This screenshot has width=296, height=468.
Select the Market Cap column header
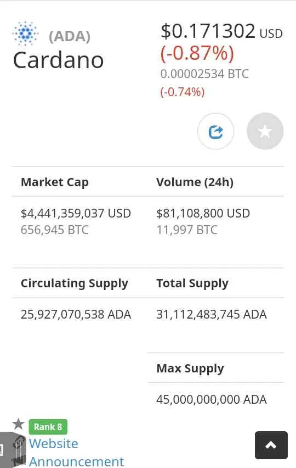coord(55,182)
